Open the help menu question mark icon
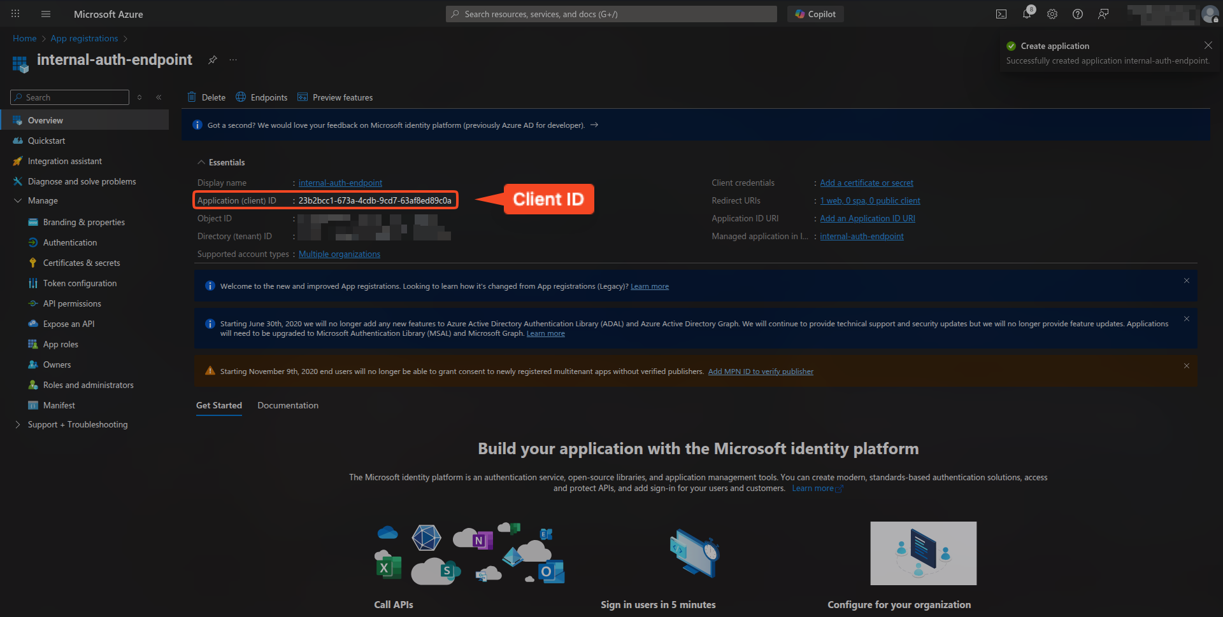Viewport: 1223px width, 617px height. [x=1078, y=13]
